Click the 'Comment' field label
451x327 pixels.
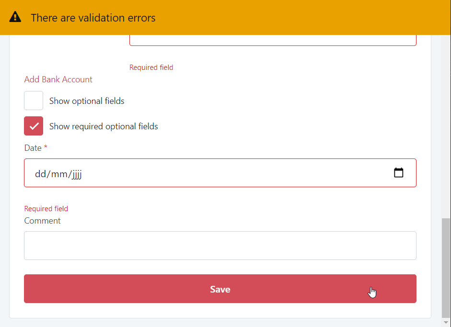(x=42, y=221)
